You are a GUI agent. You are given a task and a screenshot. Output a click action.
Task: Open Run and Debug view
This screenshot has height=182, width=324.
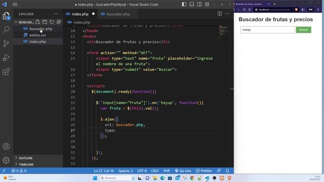pyautogui.click(x=6, y=58)
